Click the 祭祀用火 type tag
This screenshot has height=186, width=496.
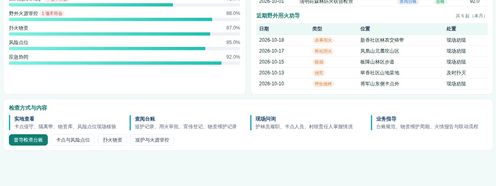coord(323,51)
